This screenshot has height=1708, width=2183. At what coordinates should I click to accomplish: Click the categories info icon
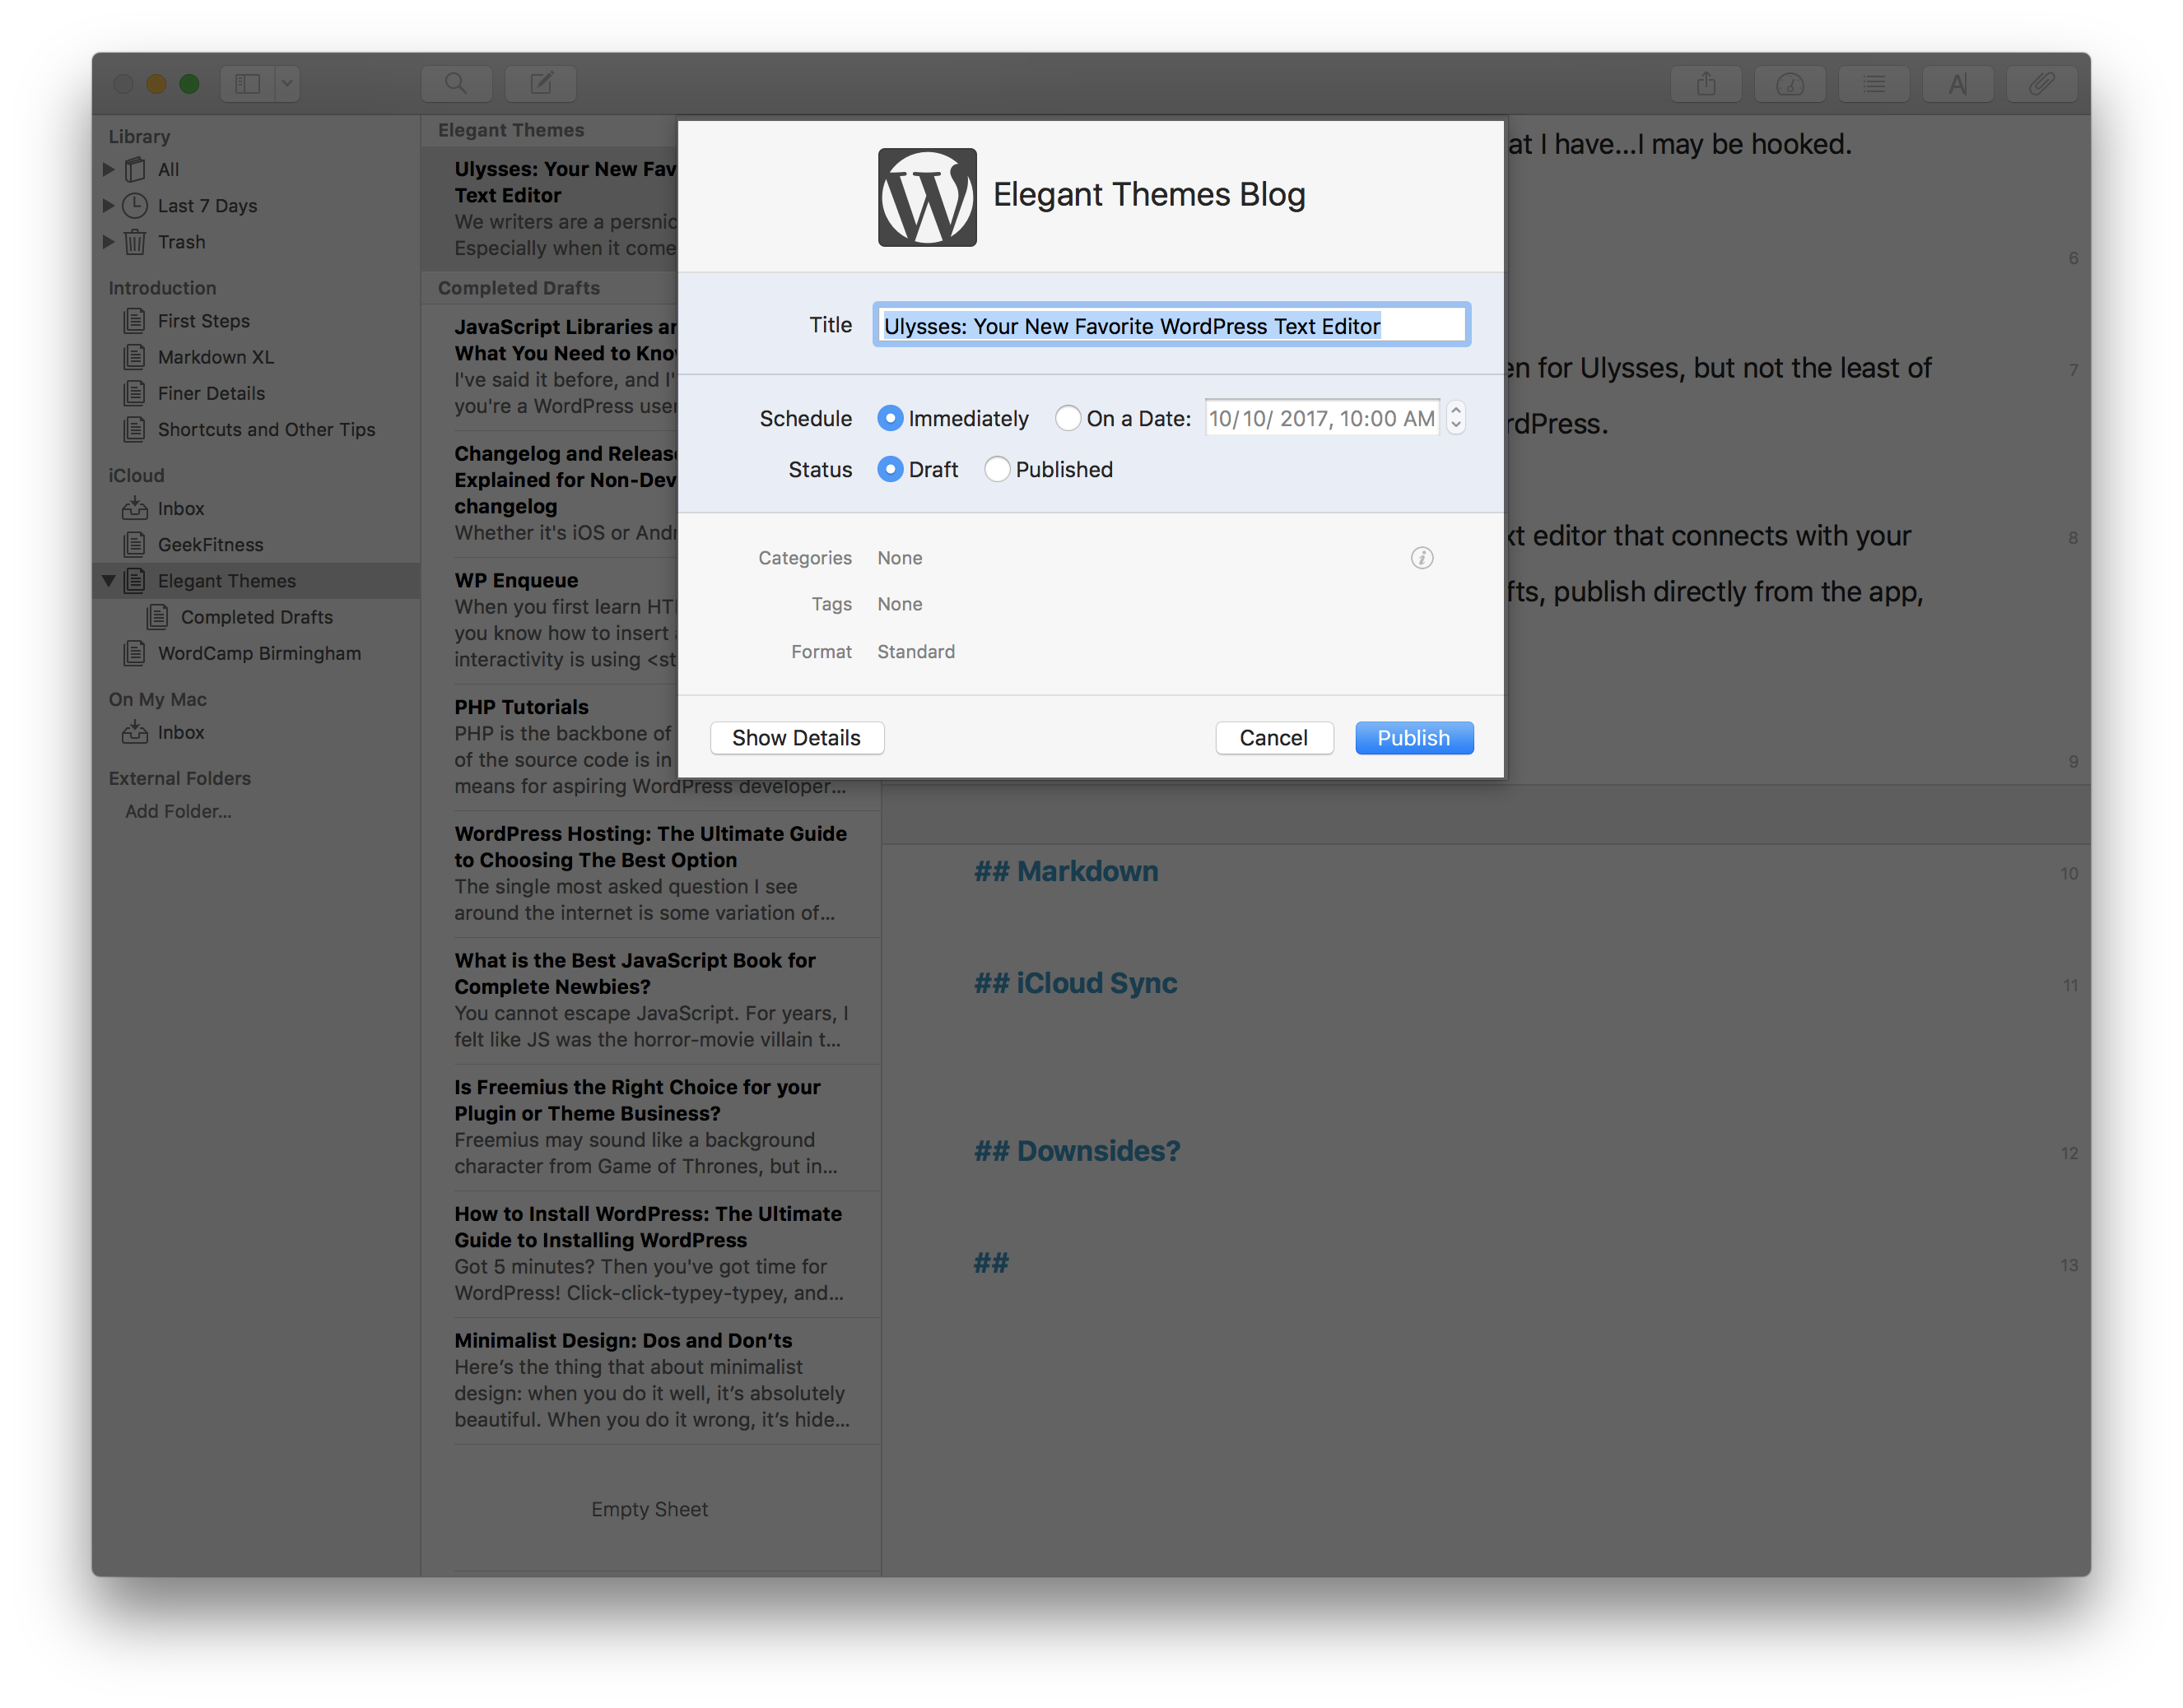click(x=1421, y=558)
